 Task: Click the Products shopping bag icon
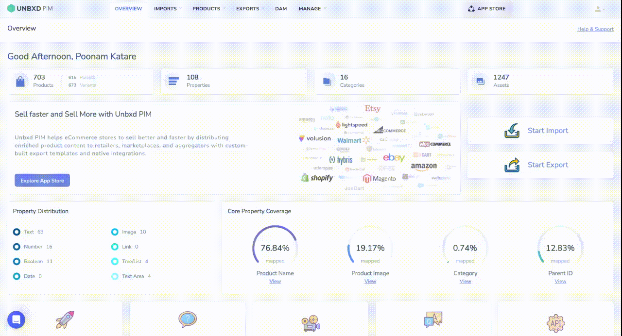pos(20,81)
